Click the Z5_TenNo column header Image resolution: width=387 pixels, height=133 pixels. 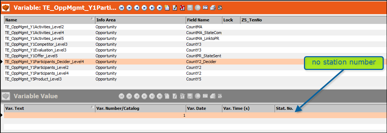[x=313, y=20]
